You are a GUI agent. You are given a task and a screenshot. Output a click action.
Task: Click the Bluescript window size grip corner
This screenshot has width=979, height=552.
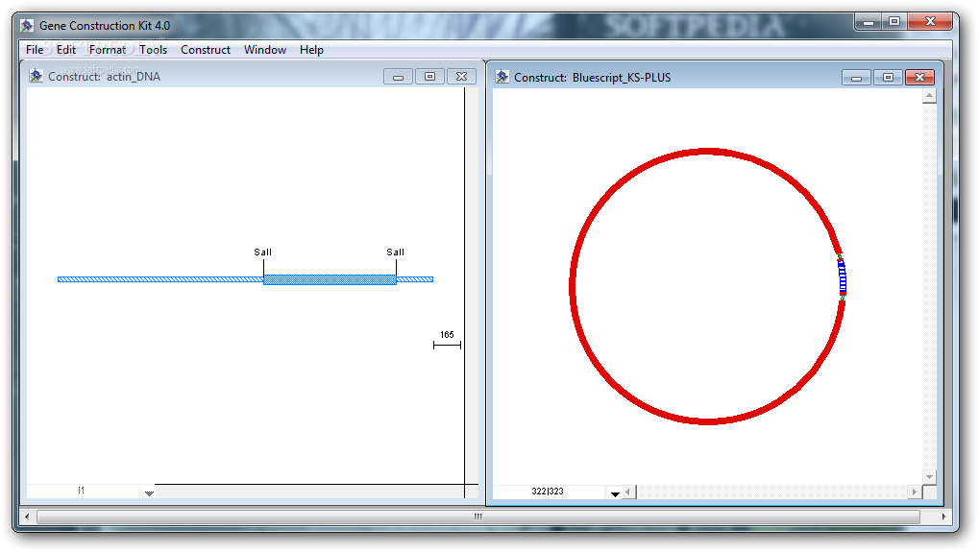click(930, 492)
